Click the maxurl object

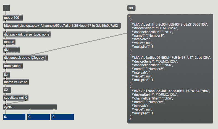(9, 42)
